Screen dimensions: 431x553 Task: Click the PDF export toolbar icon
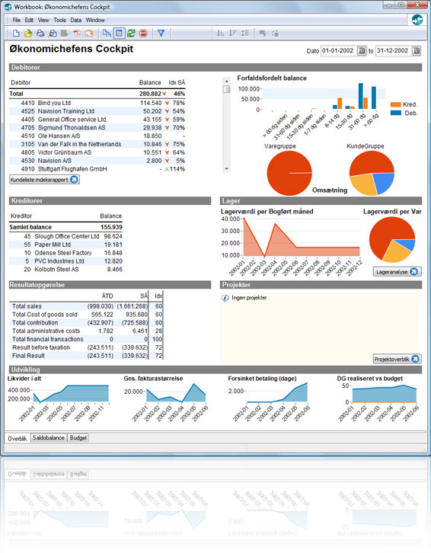pos(77,34)
